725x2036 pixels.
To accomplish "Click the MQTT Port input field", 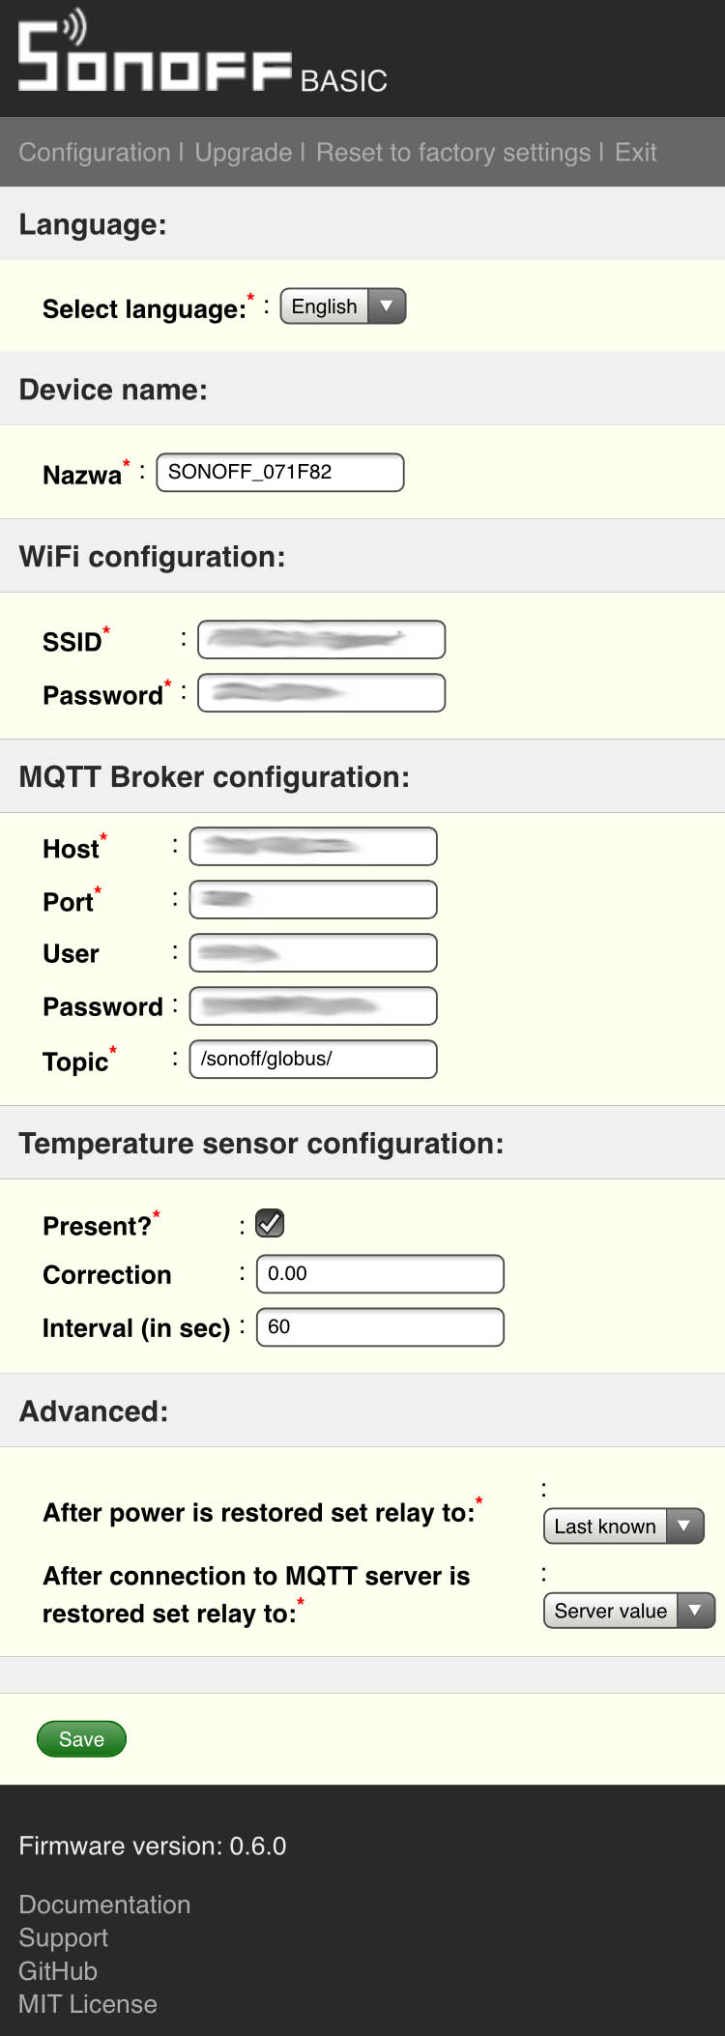I will pyautogui.click(x=313, y=899).
